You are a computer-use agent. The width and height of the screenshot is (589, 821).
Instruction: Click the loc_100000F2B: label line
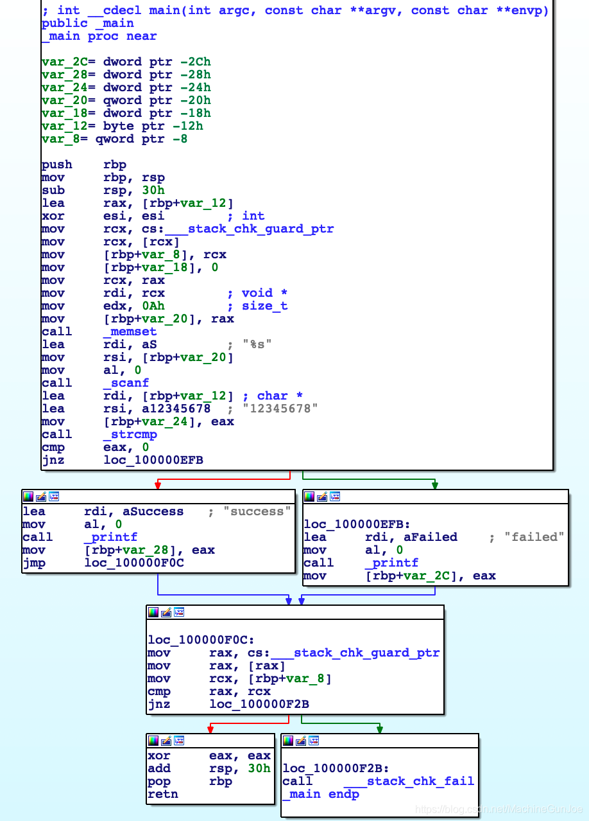point(336,768)
